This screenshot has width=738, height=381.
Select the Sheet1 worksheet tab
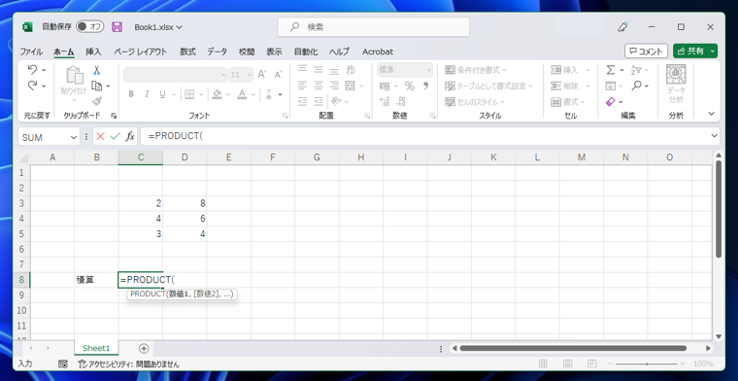96,348
